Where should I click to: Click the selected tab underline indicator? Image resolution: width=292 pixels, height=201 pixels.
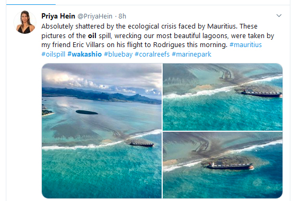[x=31, y=4]
